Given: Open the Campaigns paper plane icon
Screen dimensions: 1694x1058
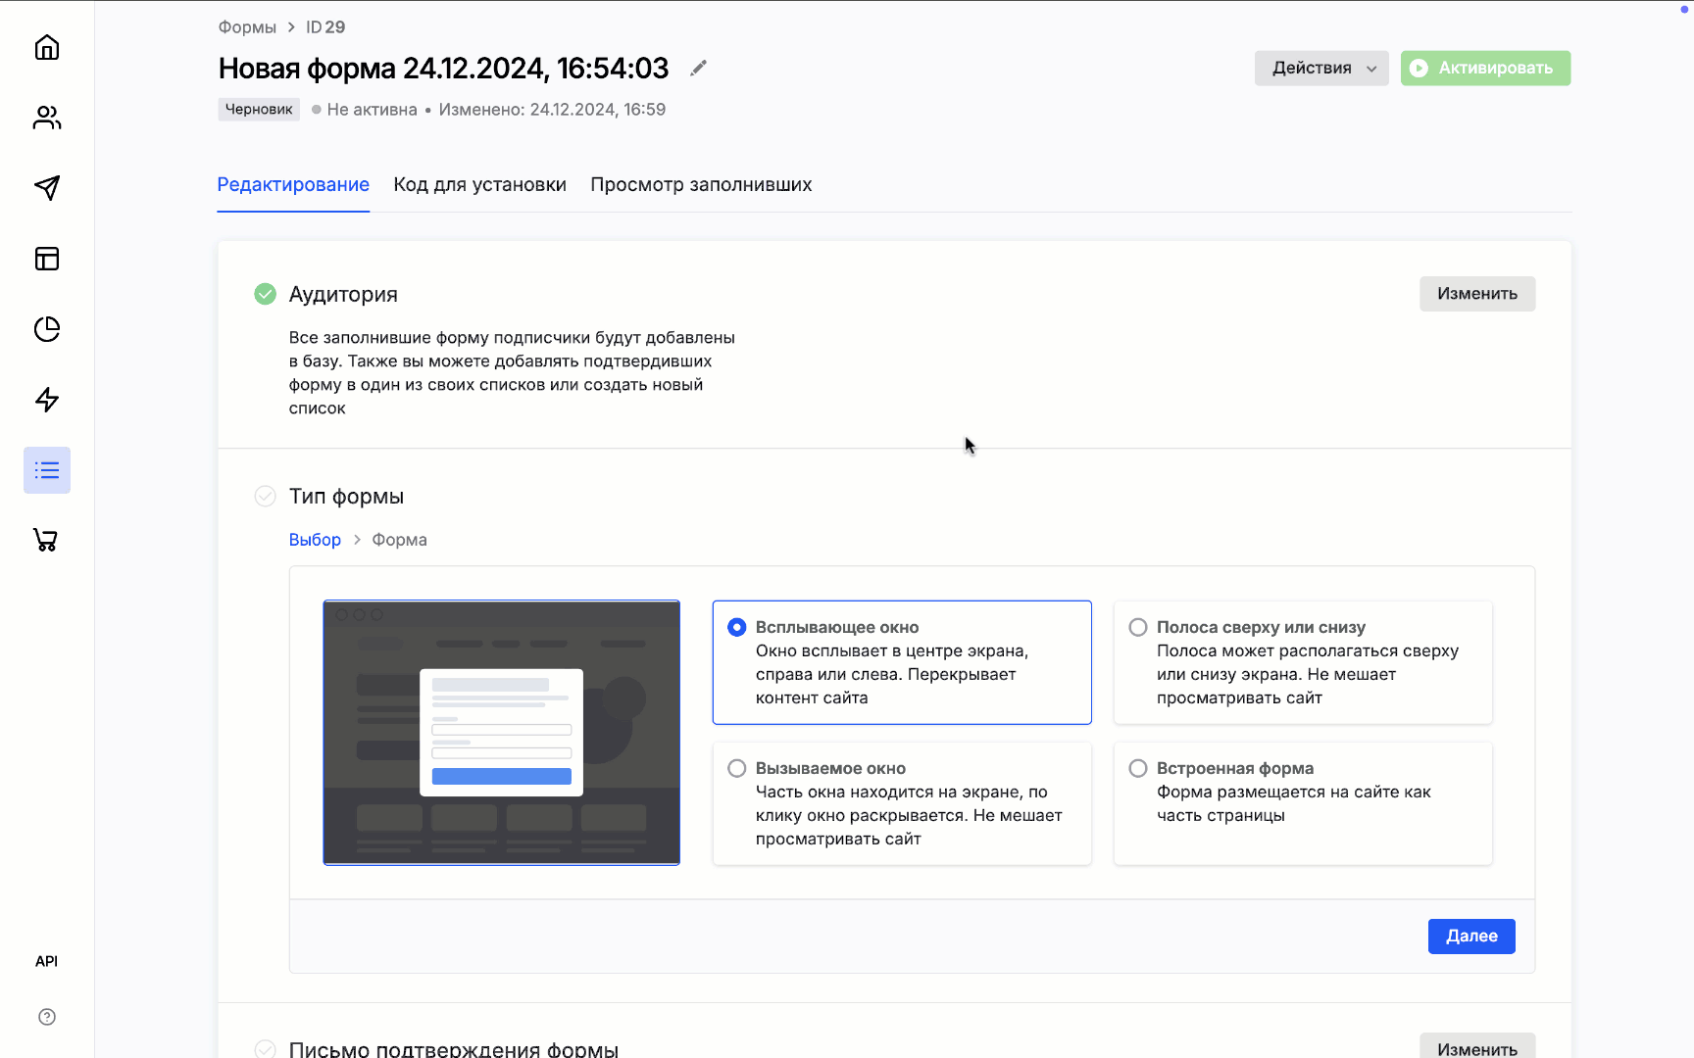Looking at the screenshot, I should tap(47, 188).
